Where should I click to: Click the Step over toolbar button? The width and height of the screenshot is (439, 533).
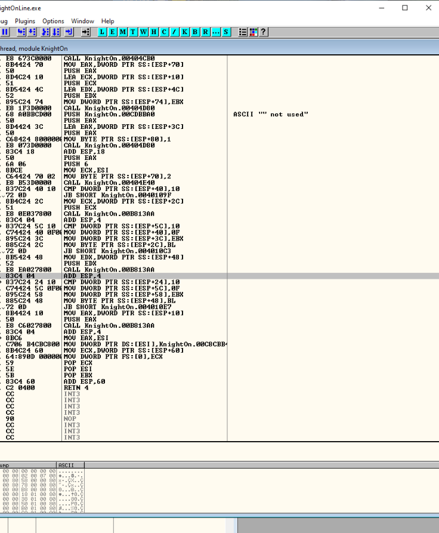32,32
